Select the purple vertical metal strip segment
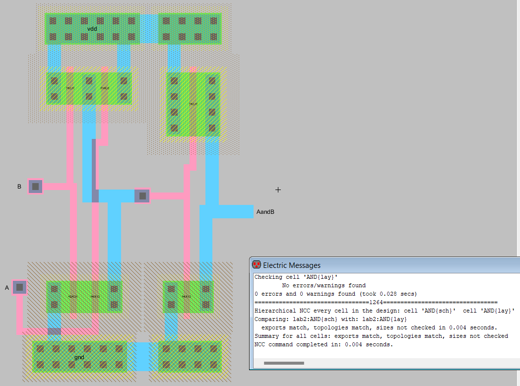 95,171
